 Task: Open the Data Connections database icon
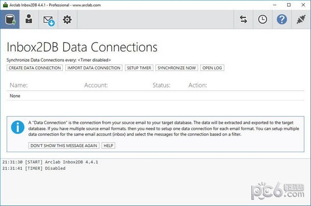click(10, 20)
